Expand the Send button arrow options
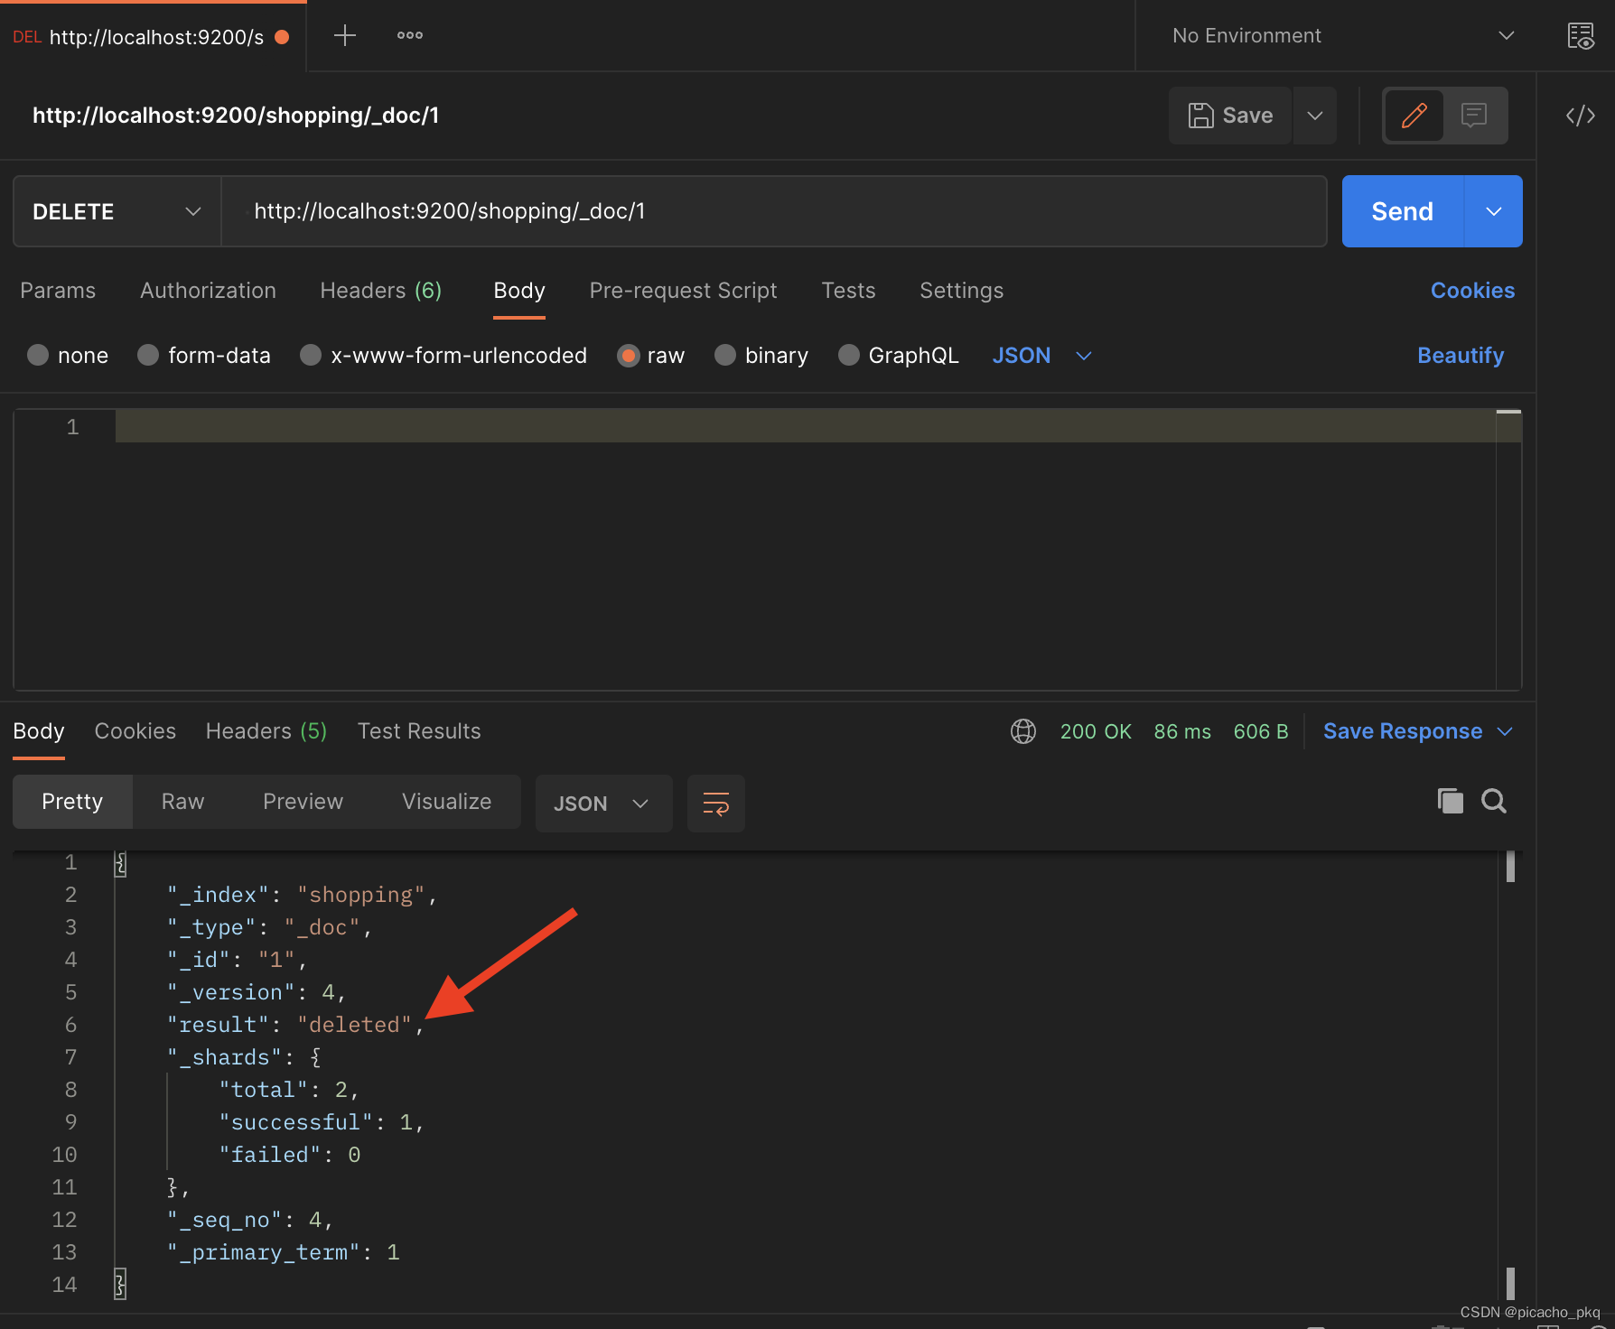1615x1329 pixels. [1493, 211]
